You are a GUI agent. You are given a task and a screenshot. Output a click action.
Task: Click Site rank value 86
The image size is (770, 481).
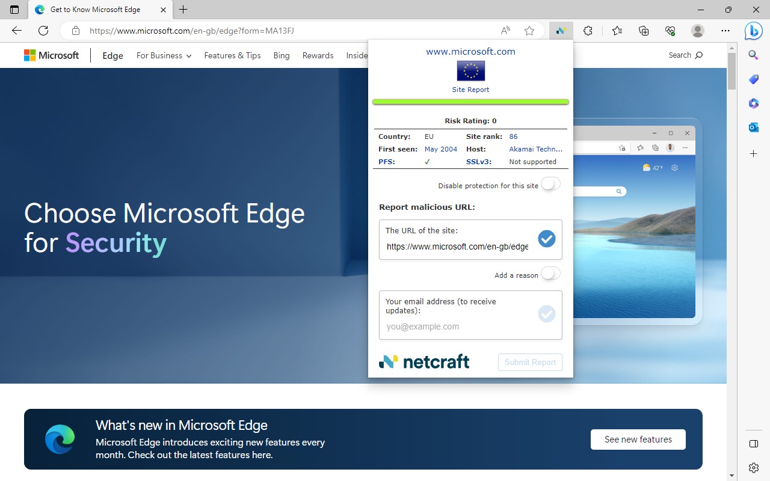click(x=513, y=136)
